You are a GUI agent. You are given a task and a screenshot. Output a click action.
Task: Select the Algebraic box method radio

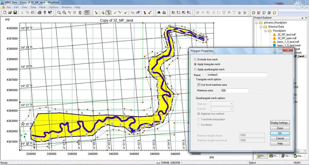pos(199,114)
